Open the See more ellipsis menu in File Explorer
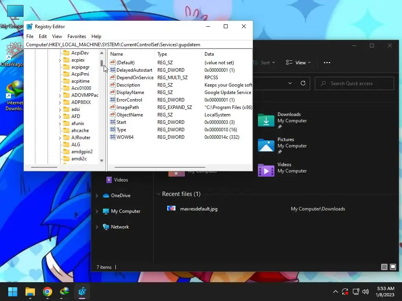 click(x=327, y=63)
